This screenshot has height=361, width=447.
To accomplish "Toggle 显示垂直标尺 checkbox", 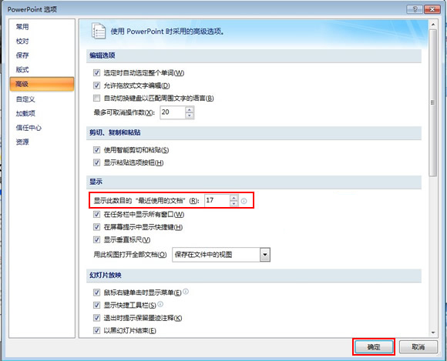I will point(96,239).
